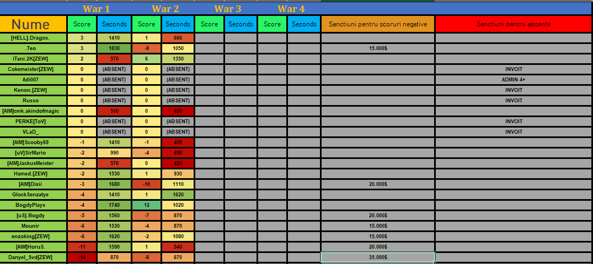Viewport: 593px width, 264px height.
Task: Select the Adi007 name cell
Action: coord(33,80)
